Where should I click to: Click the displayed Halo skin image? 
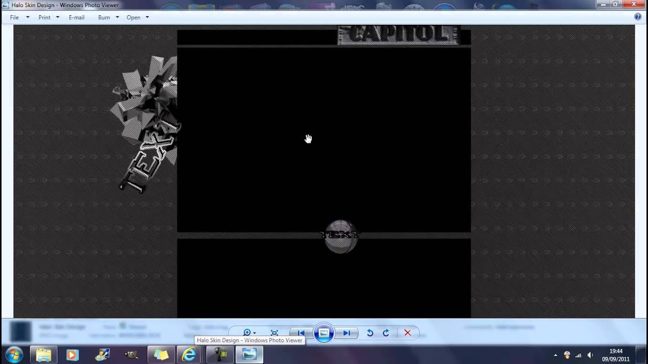[x=324, y=171]
